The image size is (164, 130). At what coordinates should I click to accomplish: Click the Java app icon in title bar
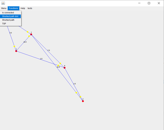[x=3, y=3]
